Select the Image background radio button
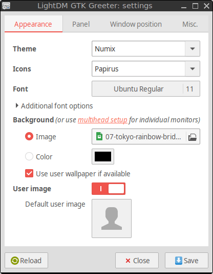The image size is (213, 274). coord(29,136)
